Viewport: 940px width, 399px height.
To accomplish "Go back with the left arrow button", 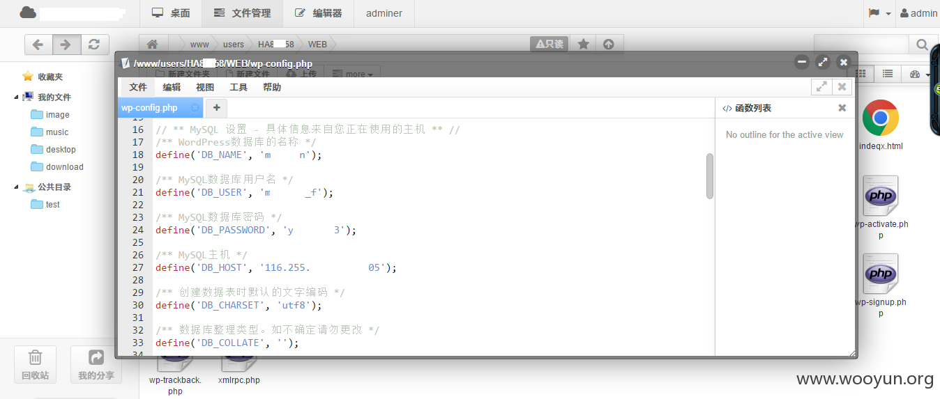I will click(x=38, y=45).
